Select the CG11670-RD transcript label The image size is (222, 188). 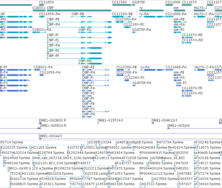[x=192, y=40]
